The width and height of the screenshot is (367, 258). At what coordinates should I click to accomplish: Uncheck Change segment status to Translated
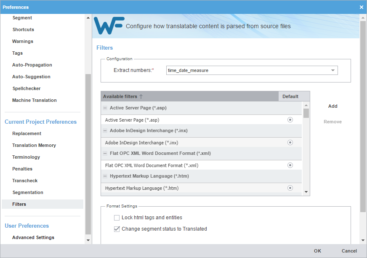coord(117,229)
